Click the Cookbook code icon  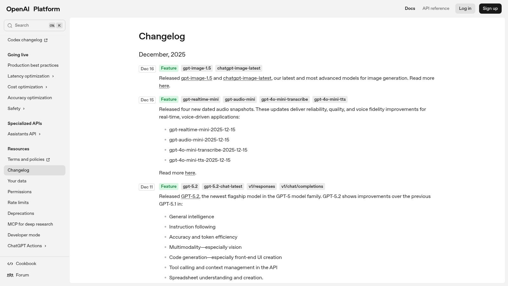tap(10, 263)
